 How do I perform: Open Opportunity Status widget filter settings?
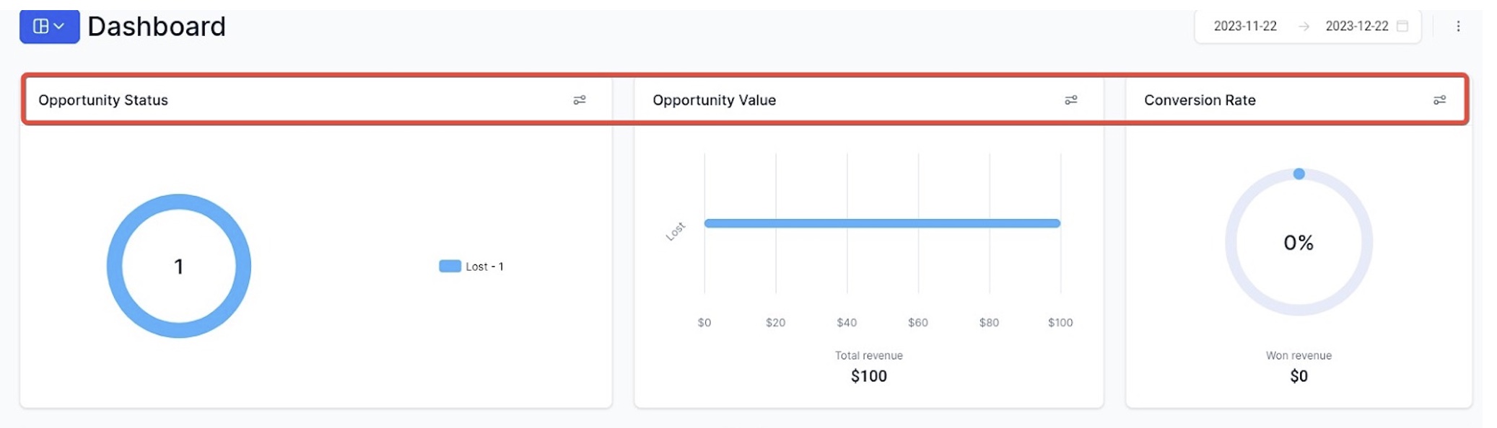pyautogui.click(x=580, y=100)
